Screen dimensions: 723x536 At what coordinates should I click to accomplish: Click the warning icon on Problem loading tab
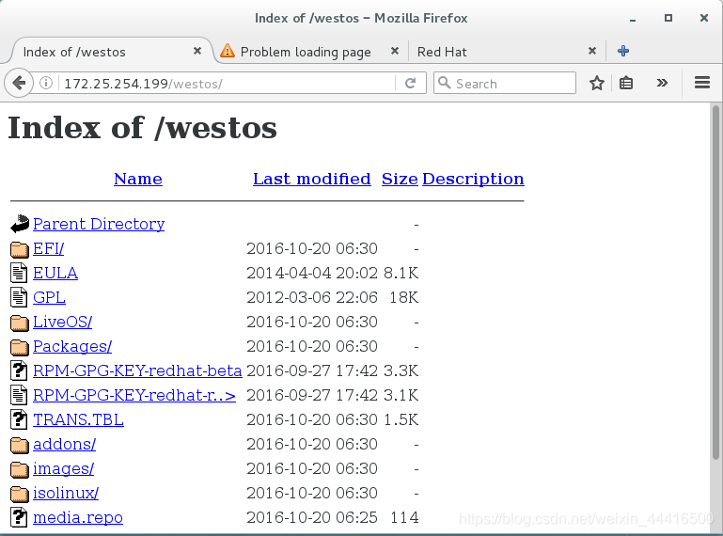click(x=228, y=51)
